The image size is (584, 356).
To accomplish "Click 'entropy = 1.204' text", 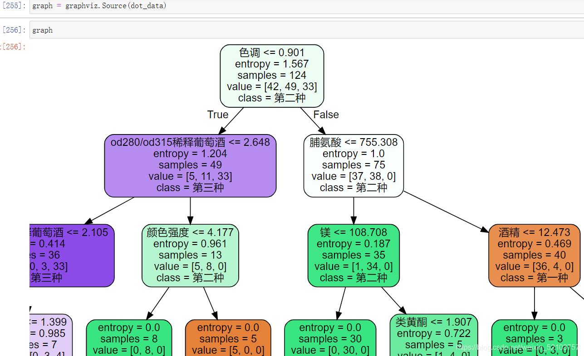I will pos(190,154).
